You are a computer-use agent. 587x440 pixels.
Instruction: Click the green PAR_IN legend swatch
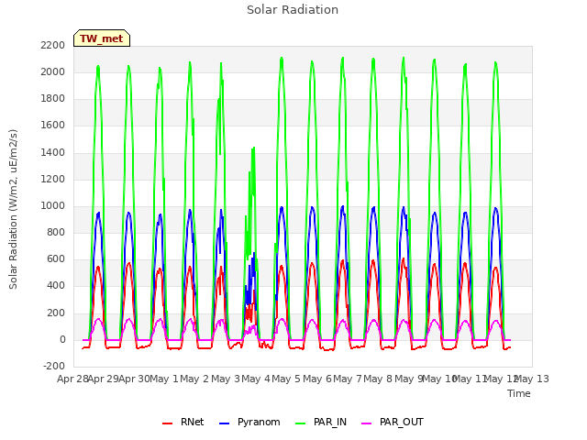click(300, 423)
